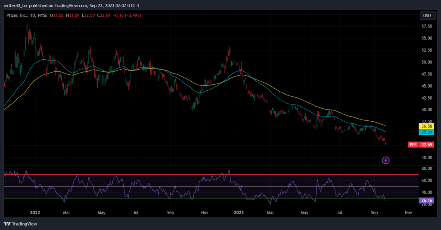Click the 40.00 RSI axis label

pyautogui.click(x=427, y=192)
